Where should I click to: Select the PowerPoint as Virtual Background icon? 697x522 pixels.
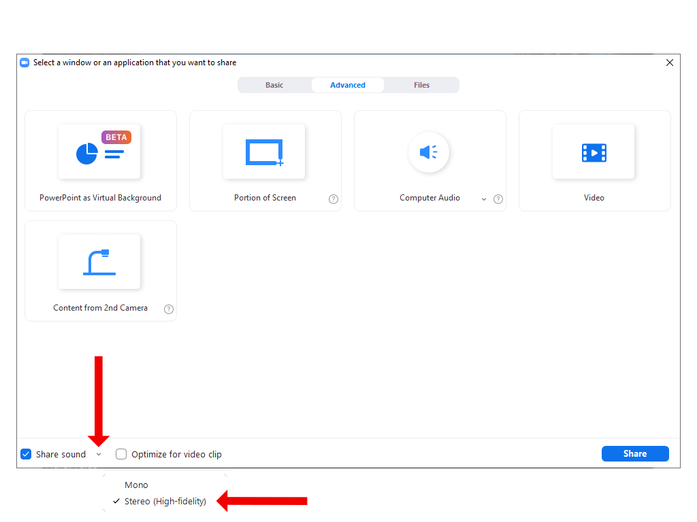[x=99, y=152]
